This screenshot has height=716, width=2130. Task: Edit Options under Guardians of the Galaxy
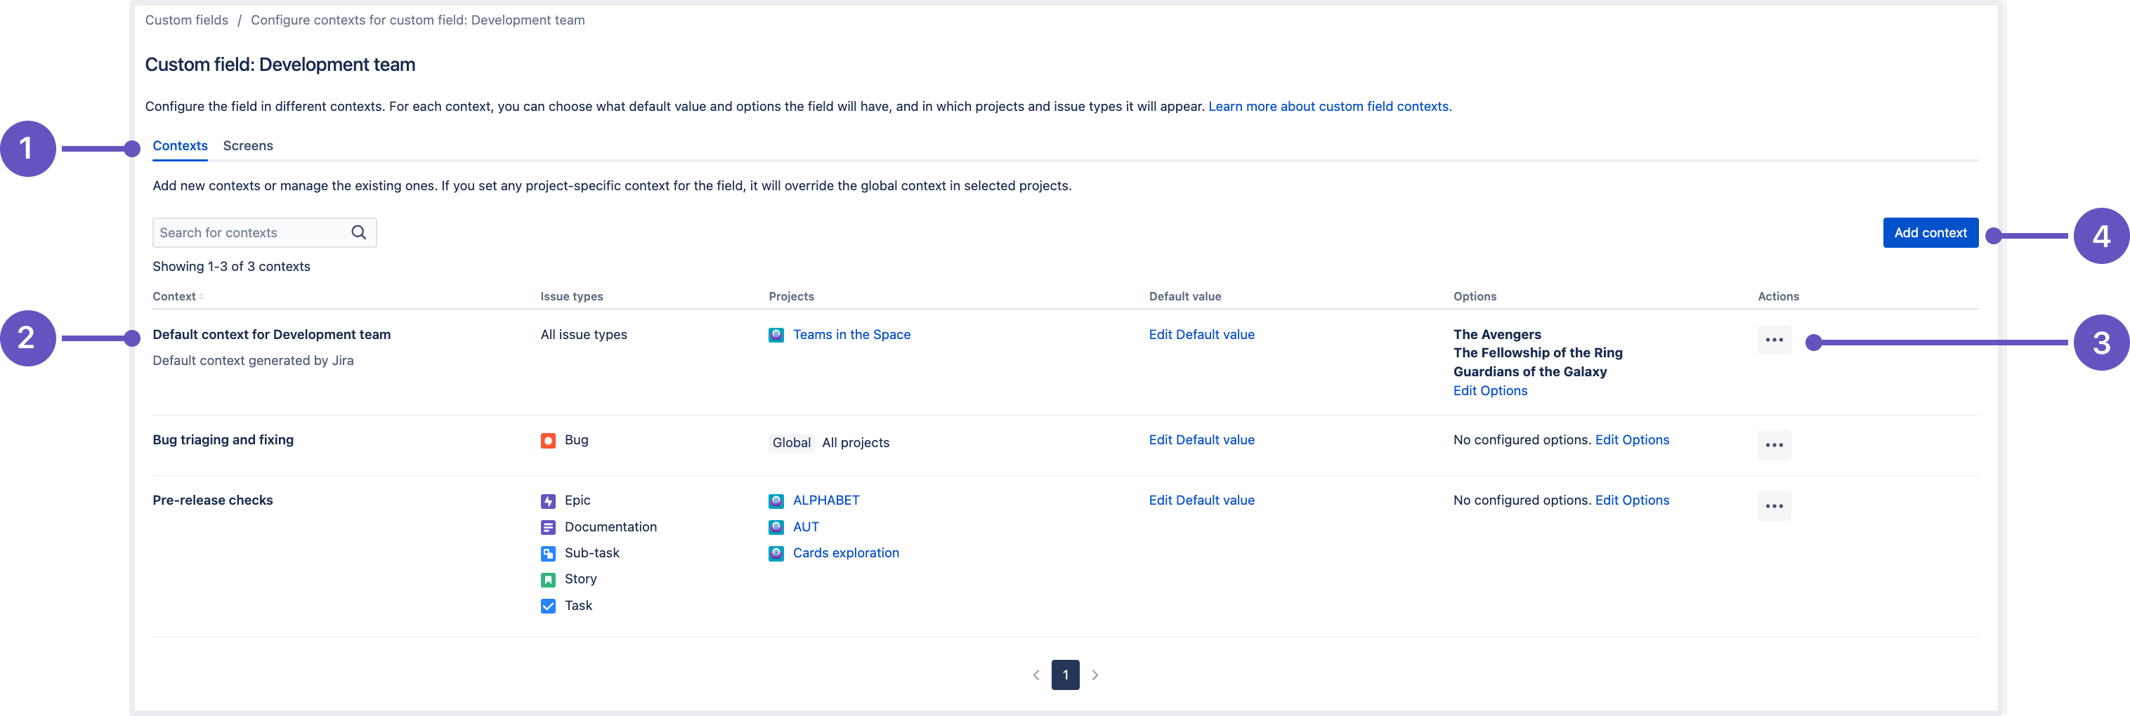point(1490,390)
